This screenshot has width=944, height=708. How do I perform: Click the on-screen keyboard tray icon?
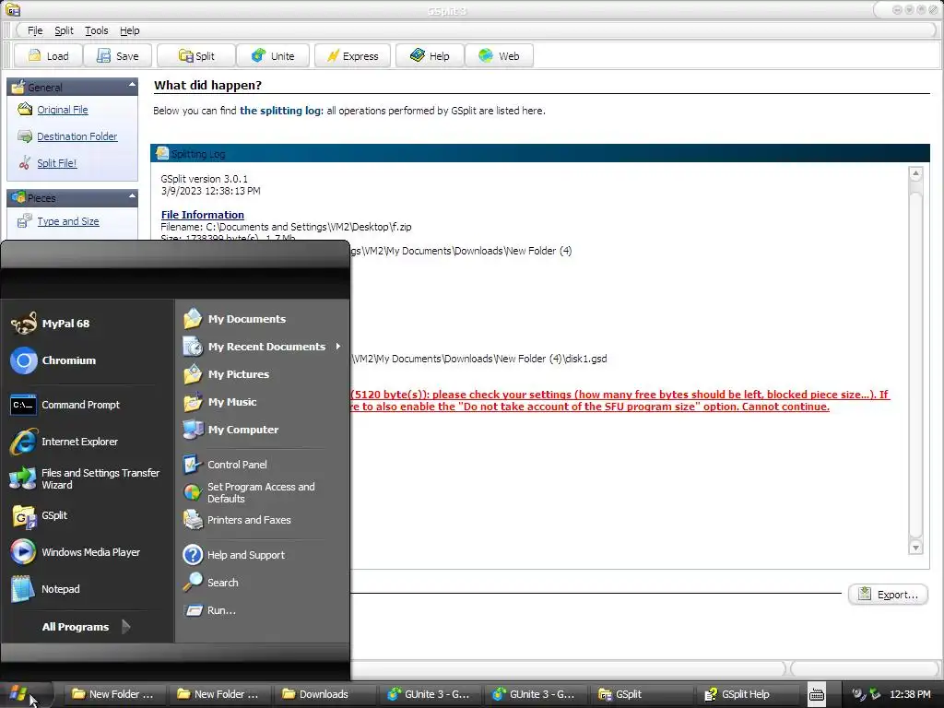click(817, 694)
